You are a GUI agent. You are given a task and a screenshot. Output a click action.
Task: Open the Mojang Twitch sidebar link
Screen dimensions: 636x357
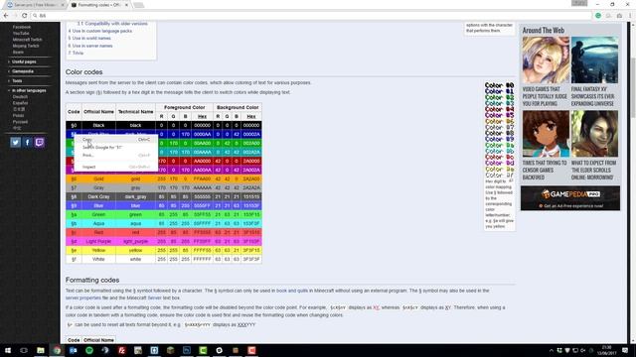coord(26,46)
